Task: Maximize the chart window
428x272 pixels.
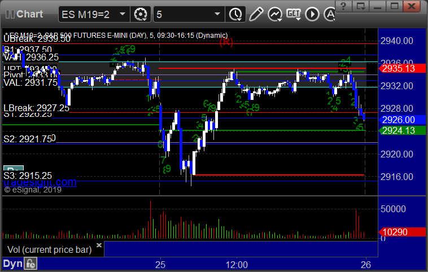Action: 394,6
